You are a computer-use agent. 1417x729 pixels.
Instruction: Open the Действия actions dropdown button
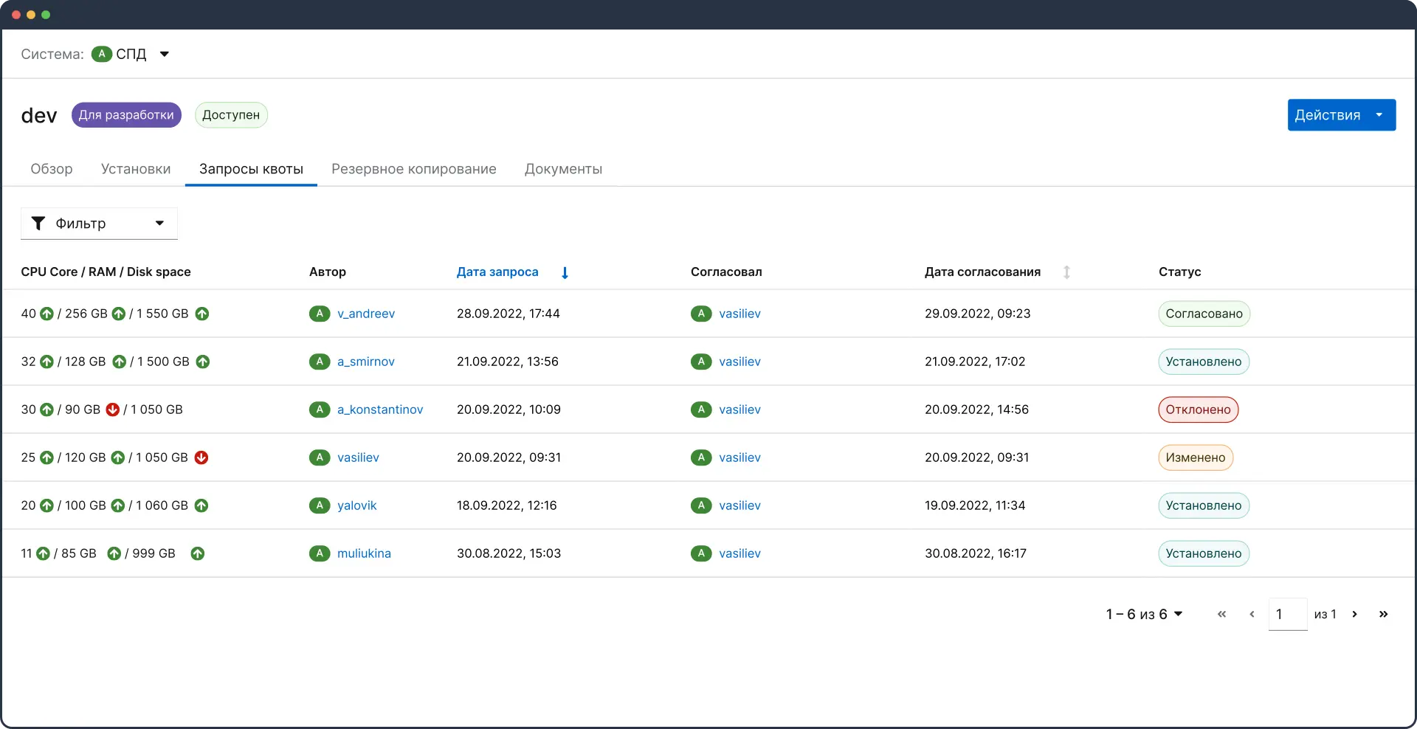(1341, 115)
